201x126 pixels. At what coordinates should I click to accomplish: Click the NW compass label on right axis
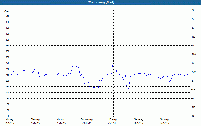point(194,54)
